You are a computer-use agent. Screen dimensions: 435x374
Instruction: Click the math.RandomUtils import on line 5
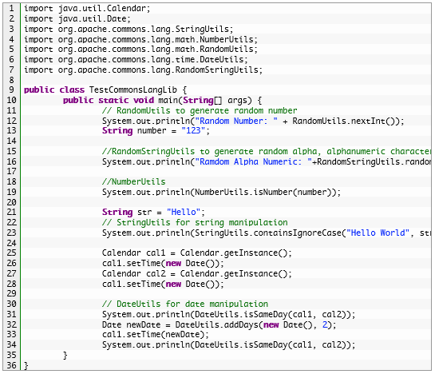[140, 50]
